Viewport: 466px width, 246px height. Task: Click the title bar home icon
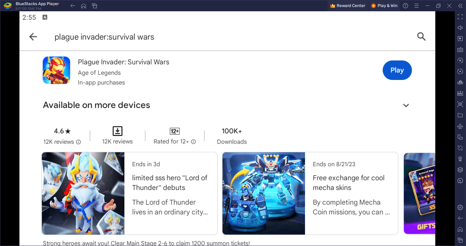pyautogui.click(x=84, y=6)
